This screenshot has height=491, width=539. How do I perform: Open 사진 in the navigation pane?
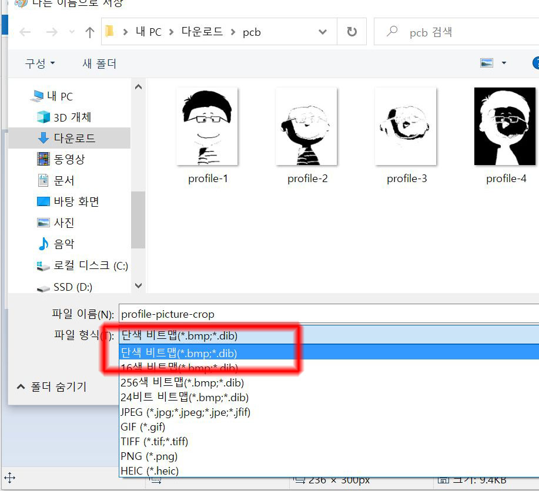tap(56, 223)
